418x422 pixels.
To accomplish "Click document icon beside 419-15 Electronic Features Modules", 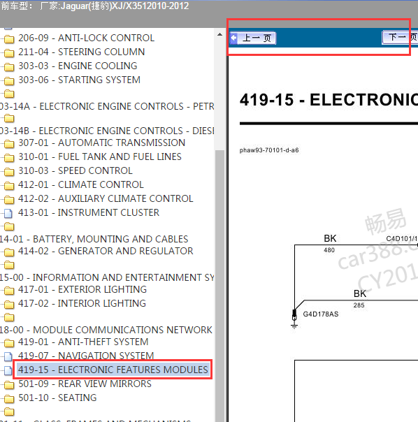I will (x=8, y=371).
